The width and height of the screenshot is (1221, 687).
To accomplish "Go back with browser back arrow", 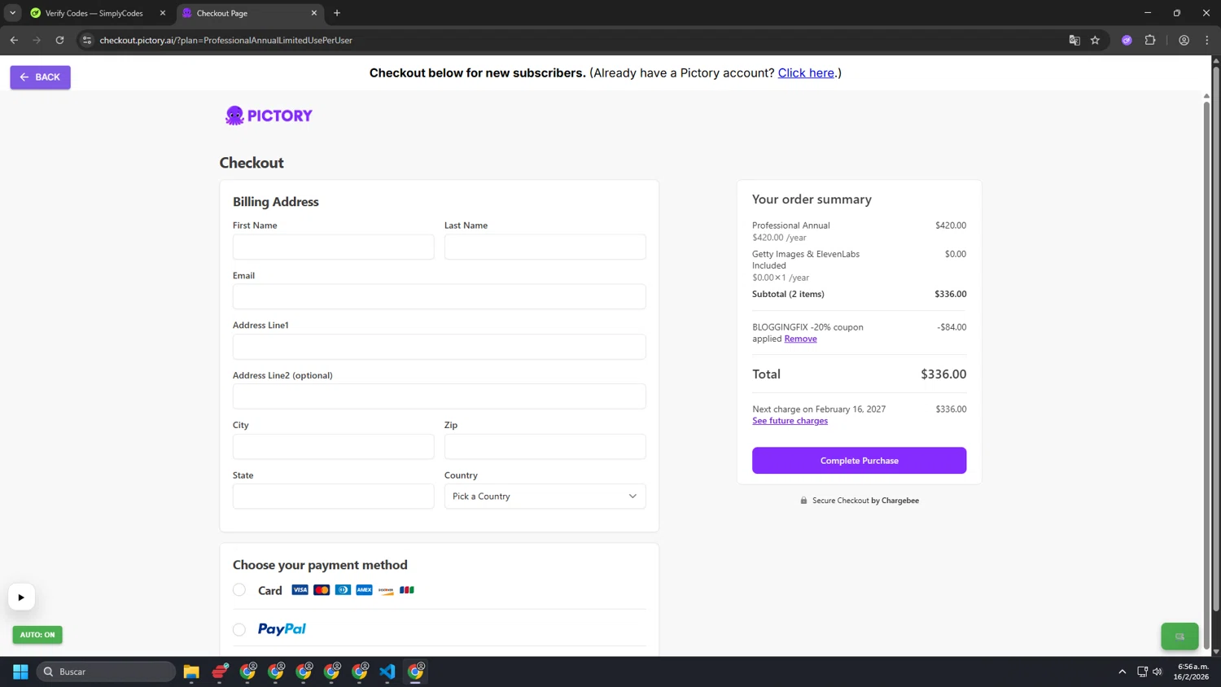I will tap(14, 40).
